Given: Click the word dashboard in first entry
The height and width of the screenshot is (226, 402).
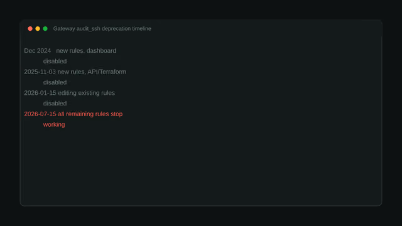Looking at the screenshot, I should tap(101, 51).
